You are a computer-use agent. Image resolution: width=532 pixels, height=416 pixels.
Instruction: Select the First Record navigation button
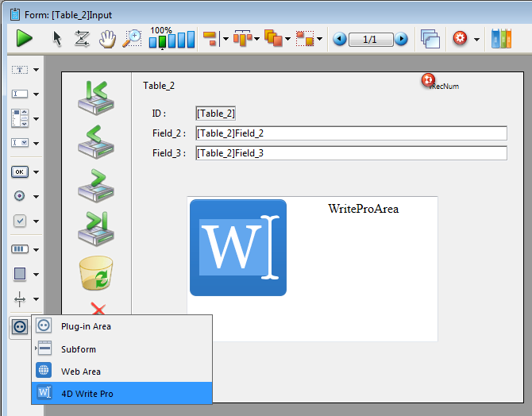coord(96,98)
